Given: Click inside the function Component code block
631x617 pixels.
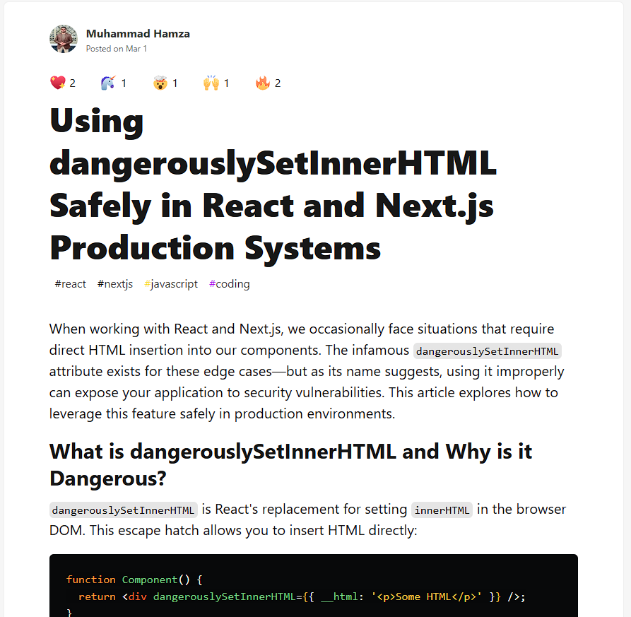Looking at the screenshot, I should coord(313,587).
